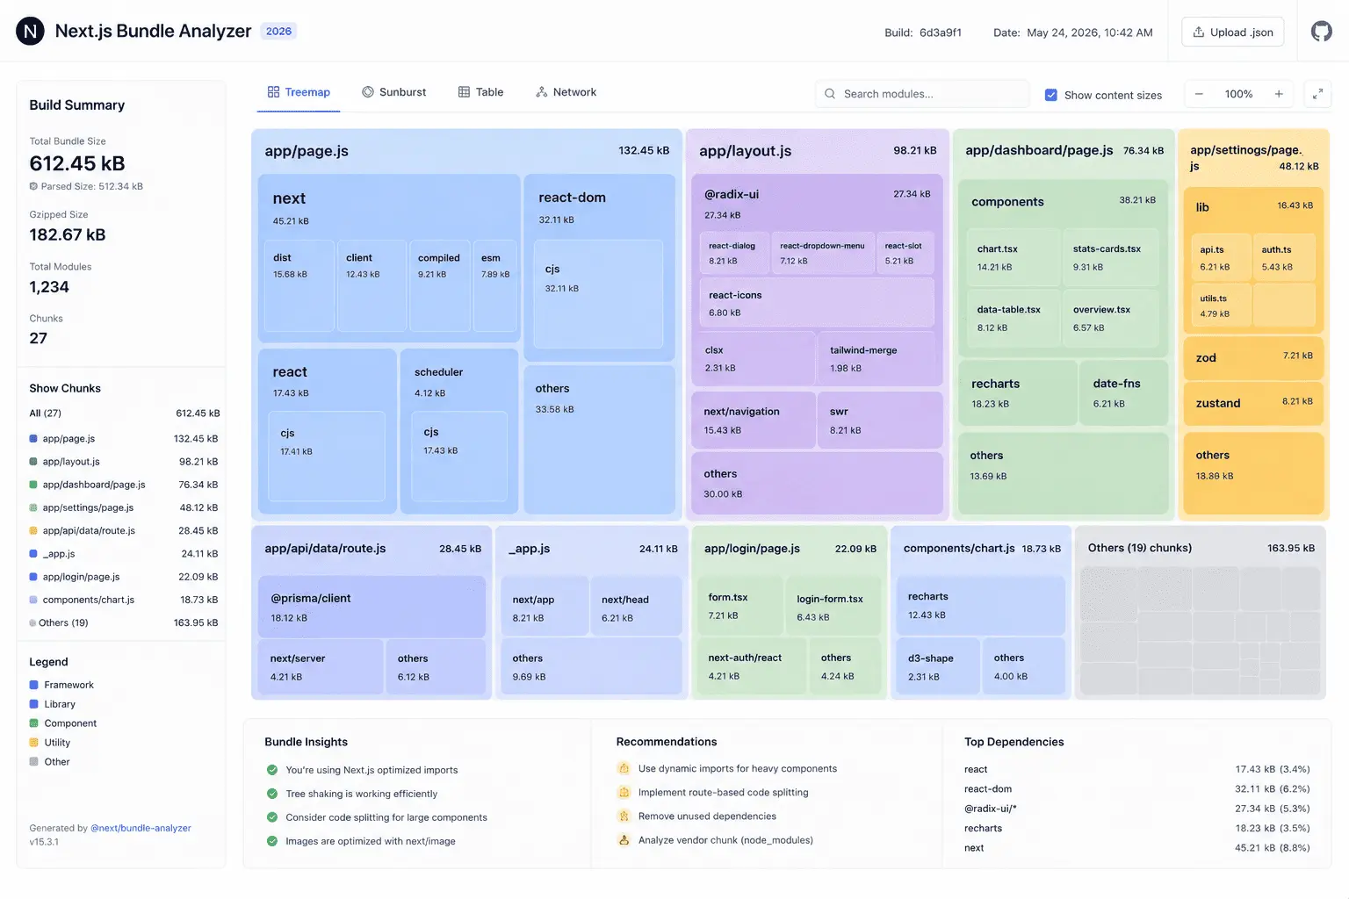Expand the treemap to fullscreen
Screen dimensions: 1349x899
(x=1317, y=94)
